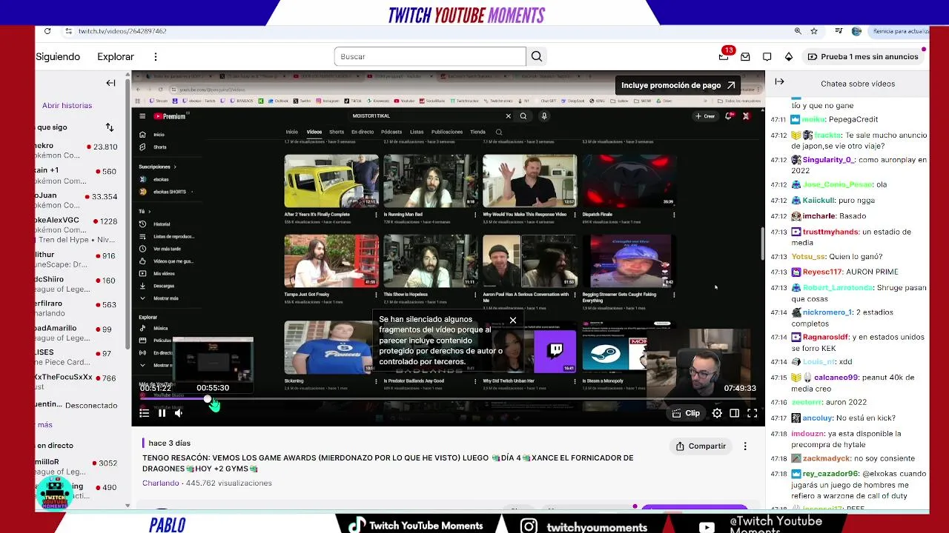
Task: Click the YouTube Crear button
Action: (x=705, y=116)
